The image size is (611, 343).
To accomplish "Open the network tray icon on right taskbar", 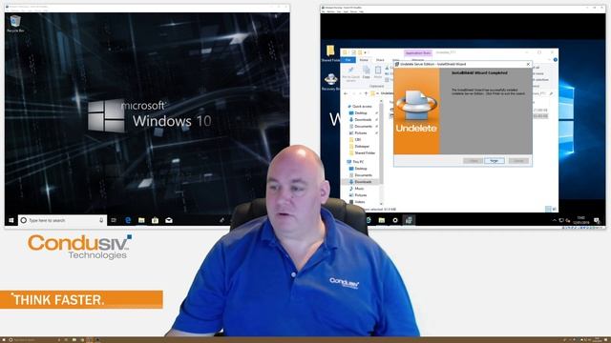I will click(561, 220).
